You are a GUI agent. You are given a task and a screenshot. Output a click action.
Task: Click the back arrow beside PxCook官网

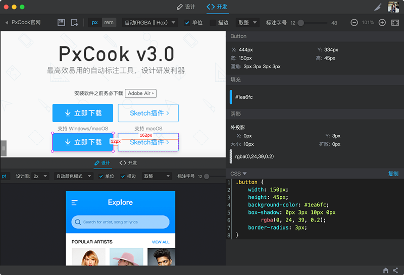7,23
